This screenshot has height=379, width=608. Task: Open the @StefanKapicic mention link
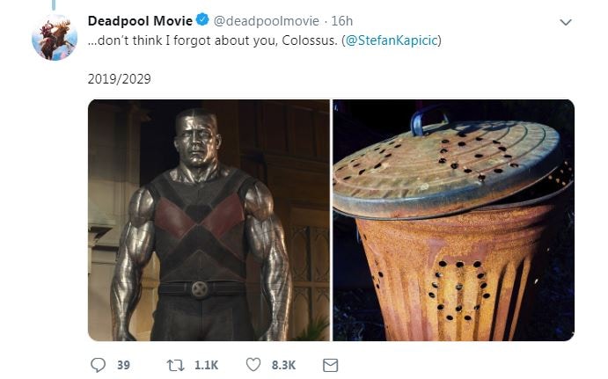(x=392, y=40)
